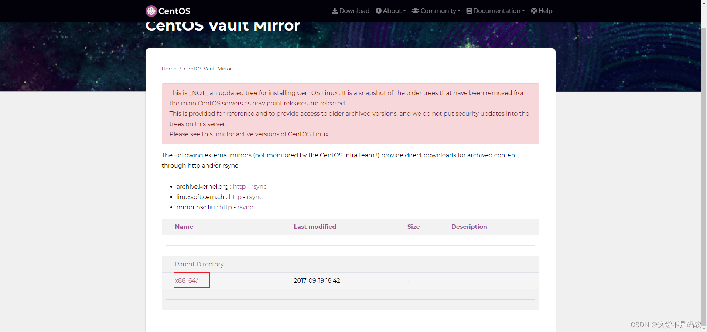707x332 pixels.
Task: Expand the About dropdown menu
Action: (x=391, y=11)
